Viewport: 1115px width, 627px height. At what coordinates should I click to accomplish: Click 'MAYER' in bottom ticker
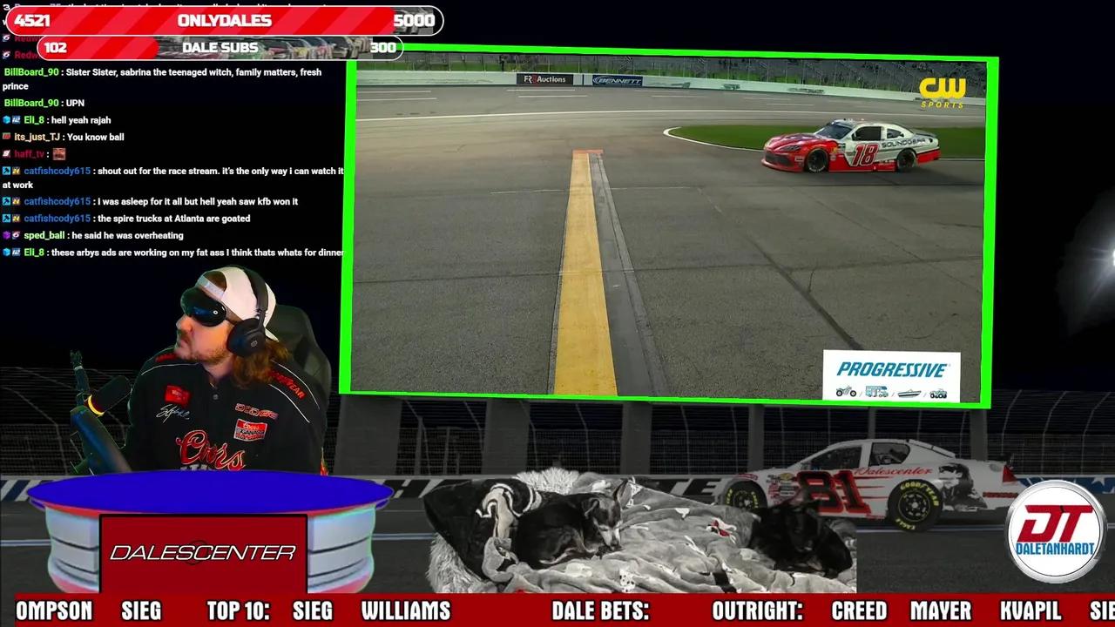tap(941, 611)
